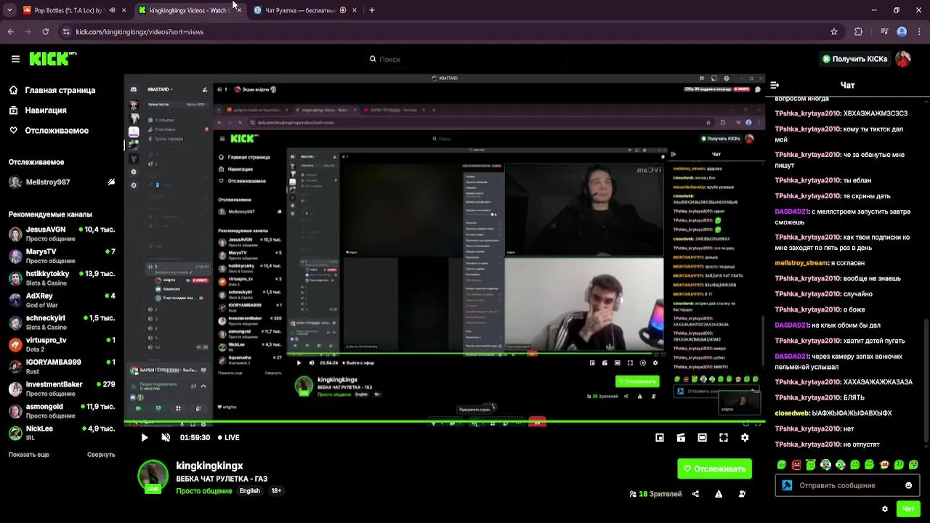Click the Получить KICKs button

[x=854, y=59]
